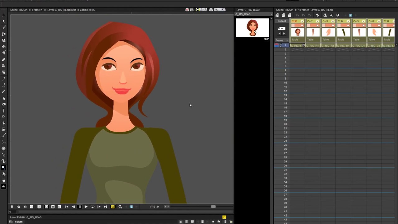Click the Xsheet button
Screen dimensions: 398x224
pos(282,21)
